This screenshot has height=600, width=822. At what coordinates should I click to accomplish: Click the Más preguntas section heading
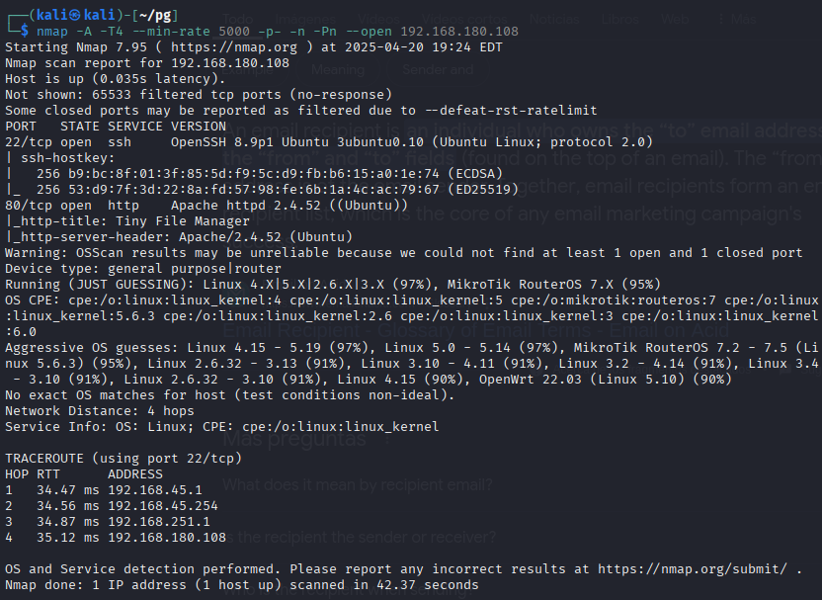294,439
